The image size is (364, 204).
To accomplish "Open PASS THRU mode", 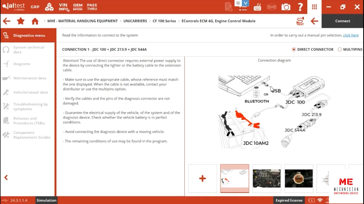I will click(92, 7).
